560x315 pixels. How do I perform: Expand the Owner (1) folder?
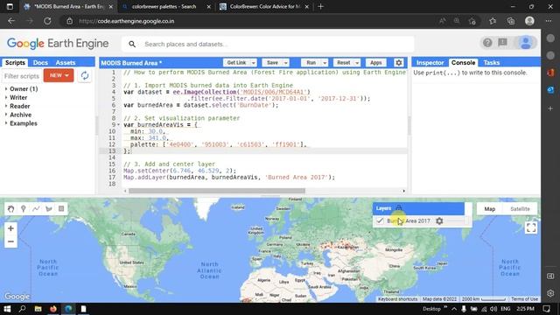tap(6, 89)
